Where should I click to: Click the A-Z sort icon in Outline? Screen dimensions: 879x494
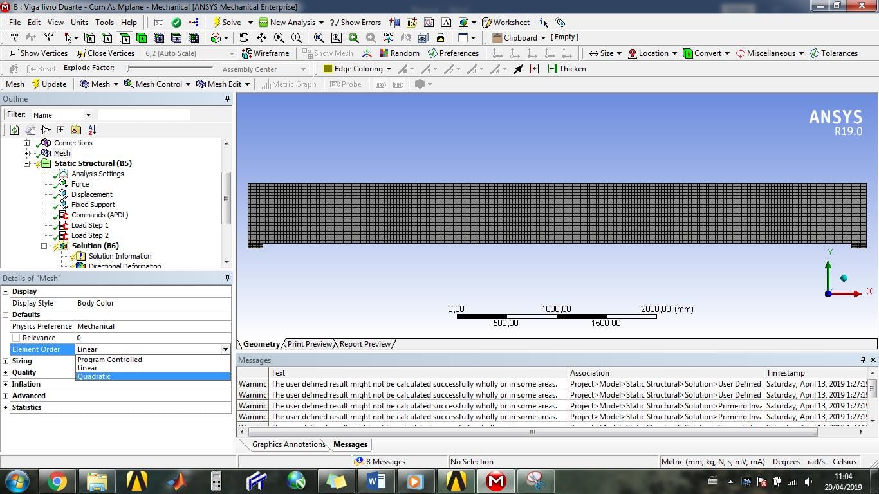[x=92, y=130]
